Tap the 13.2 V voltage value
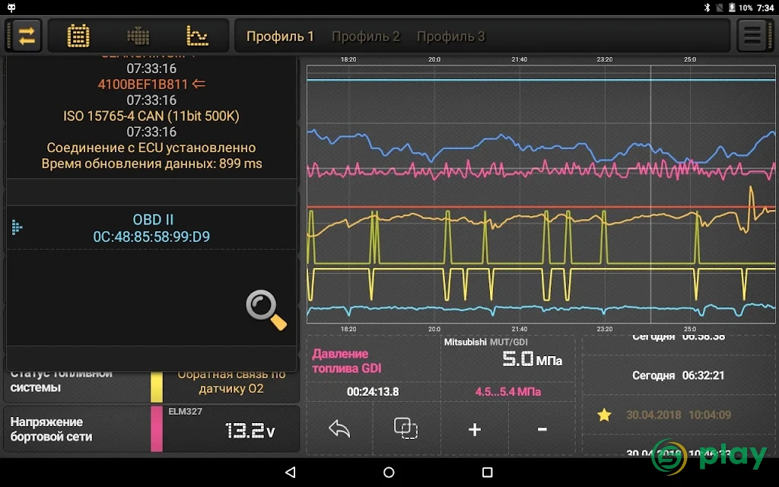 pyautogui.click(x=250, y=431)
